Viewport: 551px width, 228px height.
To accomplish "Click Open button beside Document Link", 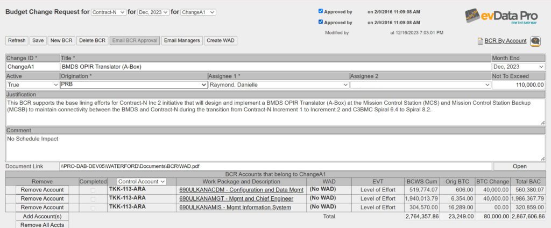I will pyautogui.click(x=519, y=166).
